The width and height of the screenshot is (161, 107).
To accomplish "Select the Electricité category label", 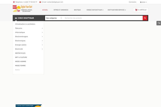I will pyautogui.click(x=19, y=49).
